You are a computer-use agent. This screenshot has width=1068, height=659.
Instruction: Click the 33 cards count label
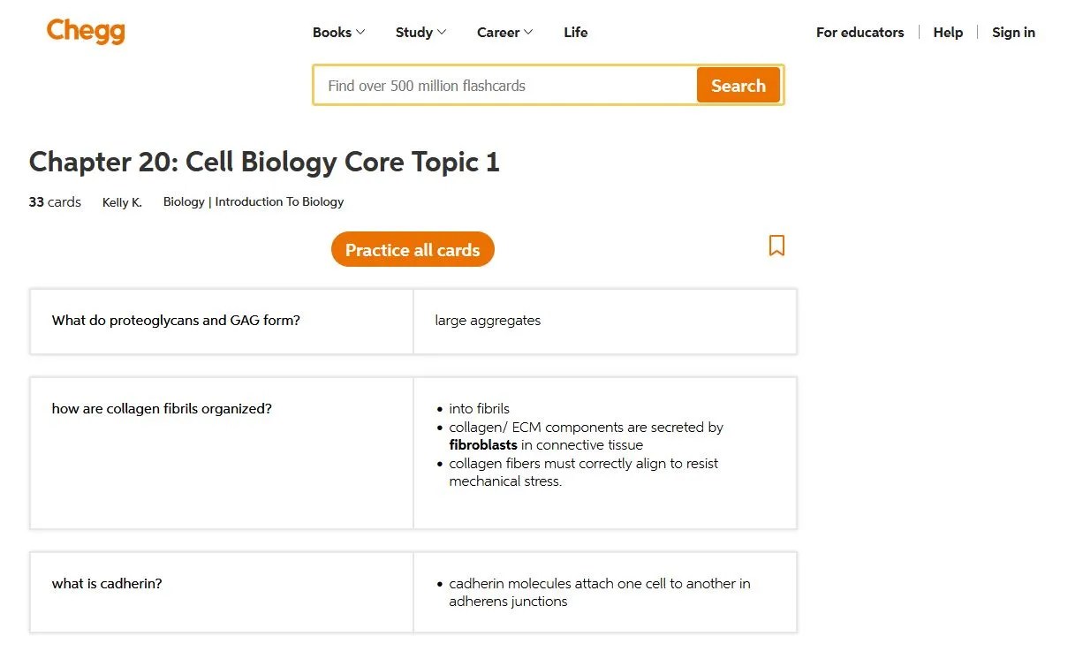[54, 201]
